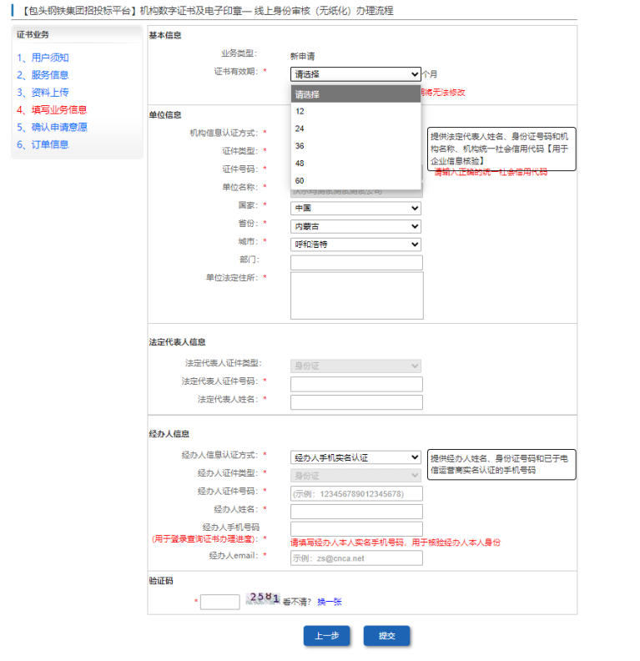Screen dimensions: 640x661
Task: Expand the 省份 province dropdown
Action: (355, 226)
